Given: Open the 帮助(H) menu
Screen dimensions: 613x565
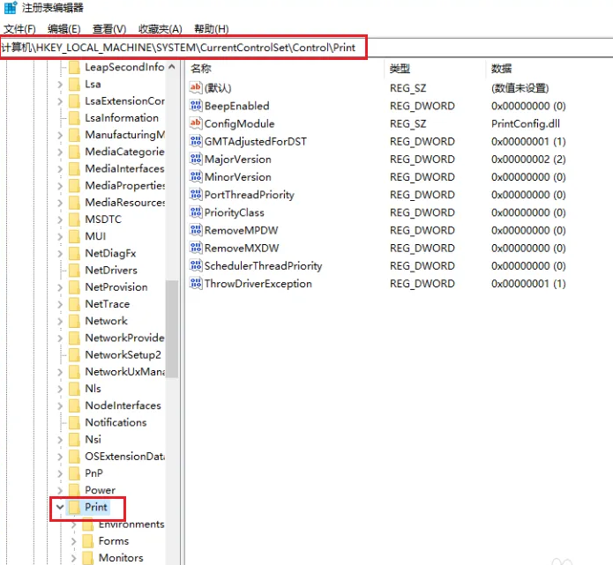Looking at the screenshot, I should click(x=212, y=29).
